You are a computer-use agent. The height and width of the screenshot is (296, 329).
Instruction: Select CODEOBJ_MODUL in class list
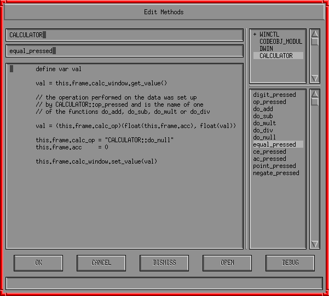pos(280,42)
